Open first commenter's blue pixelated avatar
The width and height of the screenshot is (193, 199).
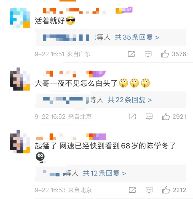(x=20, y=18)
